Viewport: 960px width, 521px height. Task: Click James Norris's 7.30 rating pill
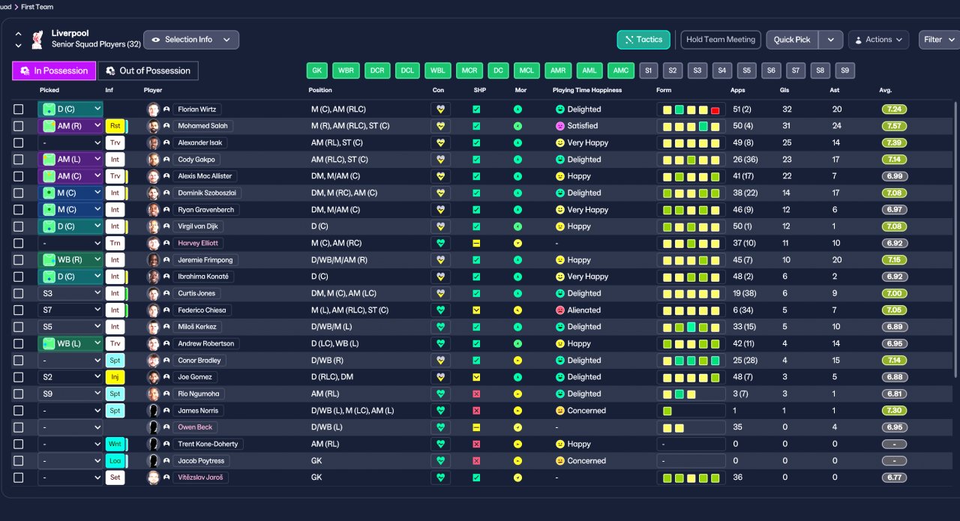pos(895,411)
